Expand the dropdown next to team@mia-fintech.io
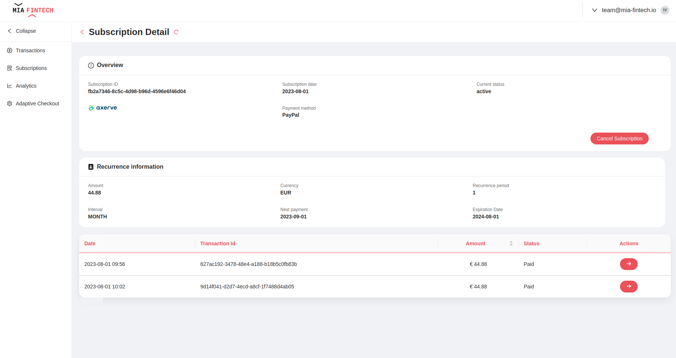Screen dimensions: 676x358 [x=594, y=10]
